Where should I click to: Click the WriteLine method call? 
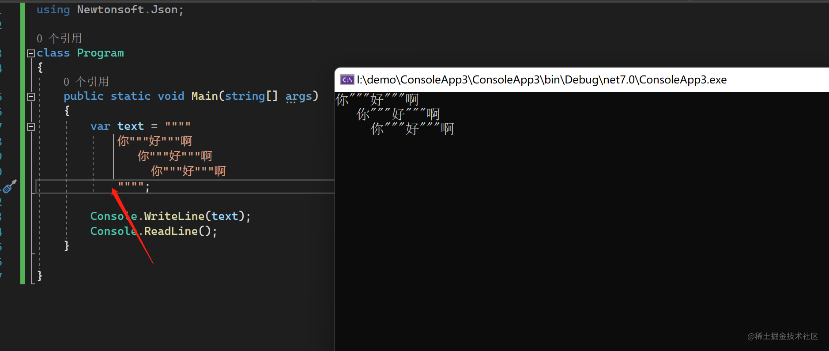174,216
